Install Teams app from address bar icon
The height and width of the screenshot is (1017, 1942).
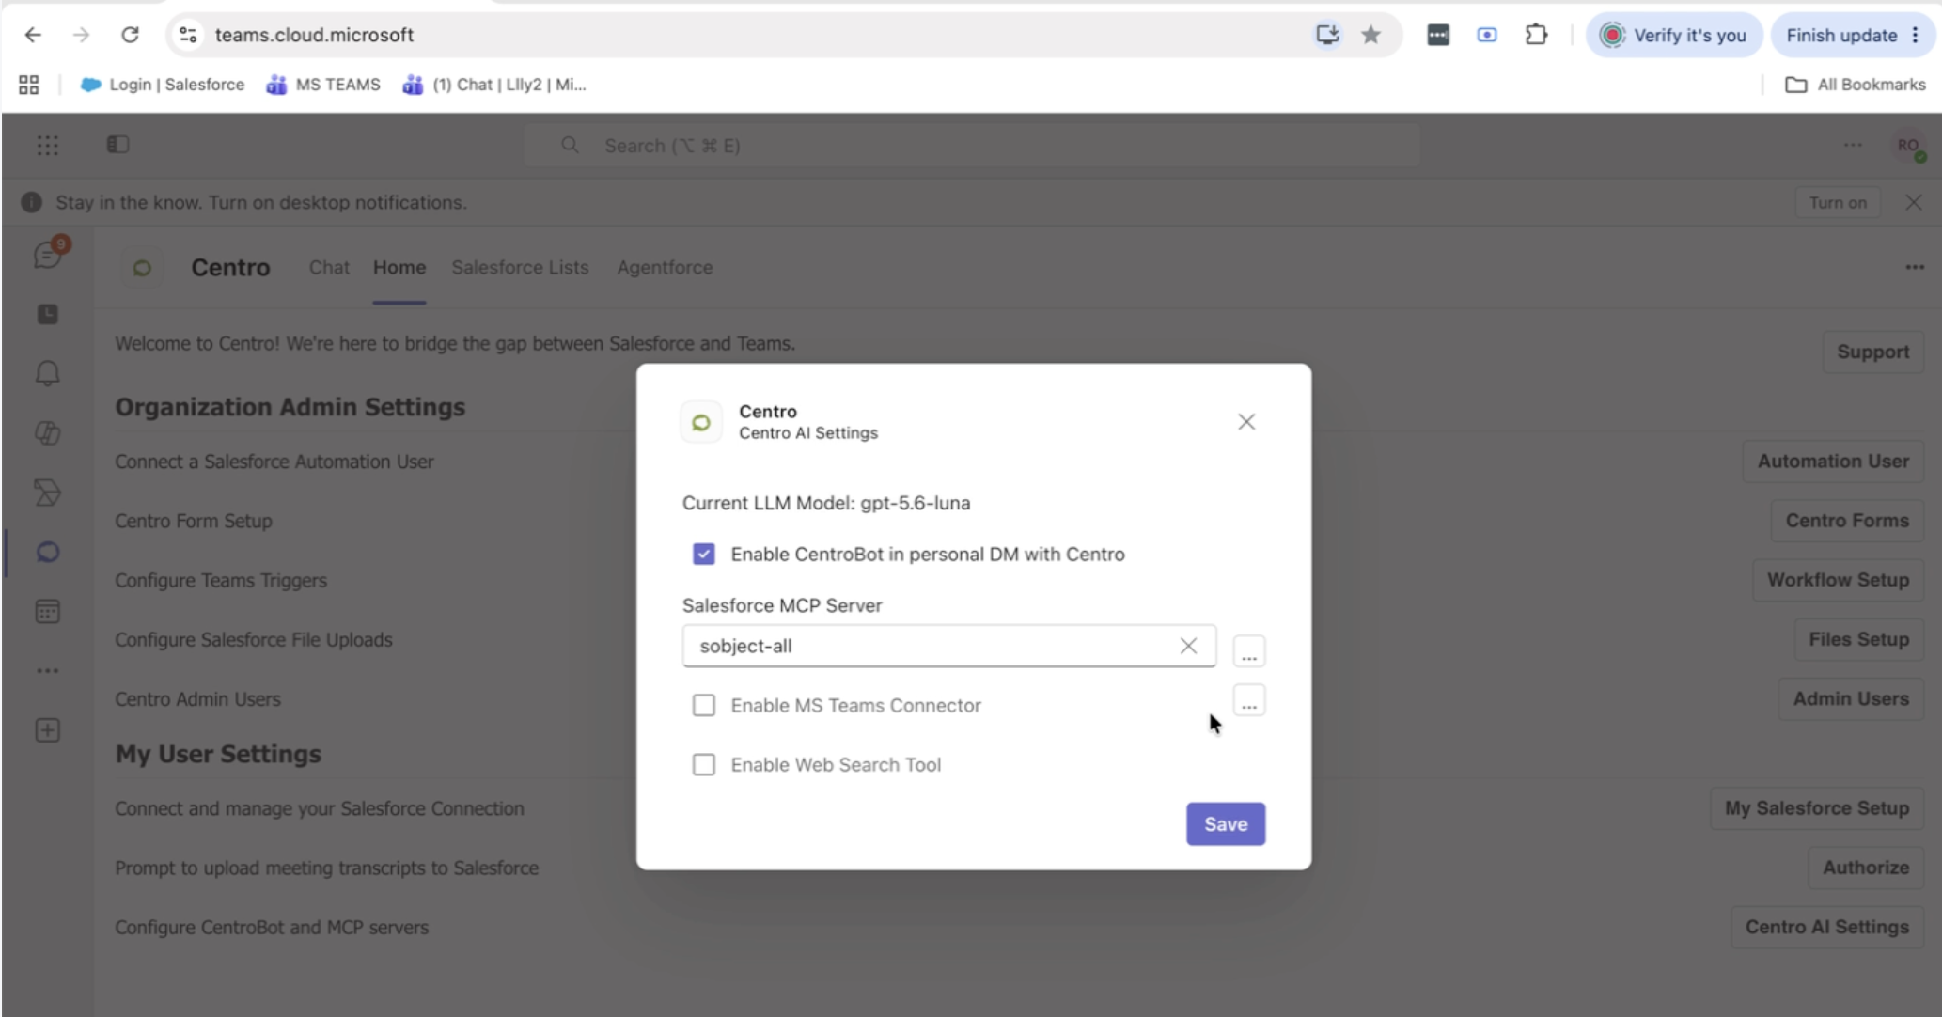tap(1327, 35)
